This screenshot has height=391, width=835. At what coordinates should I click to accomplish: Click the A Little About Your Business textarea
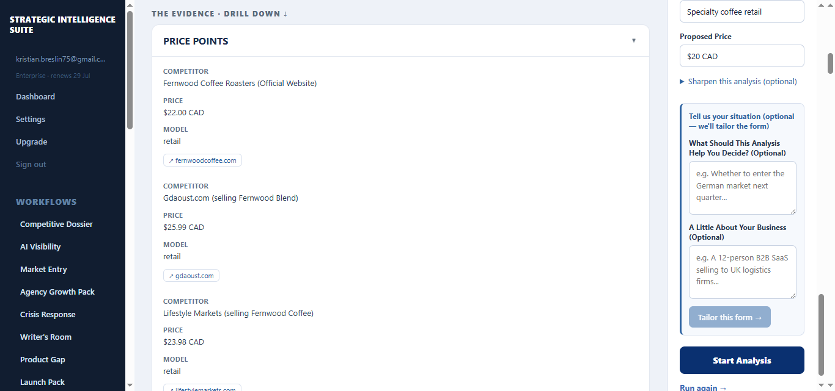pyautogui.click(x=743, y=272)
